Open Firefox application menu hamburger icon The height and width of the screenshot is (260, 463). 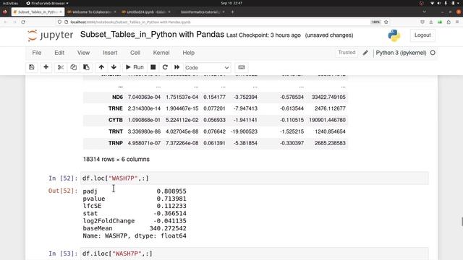[x=457, y=22]
